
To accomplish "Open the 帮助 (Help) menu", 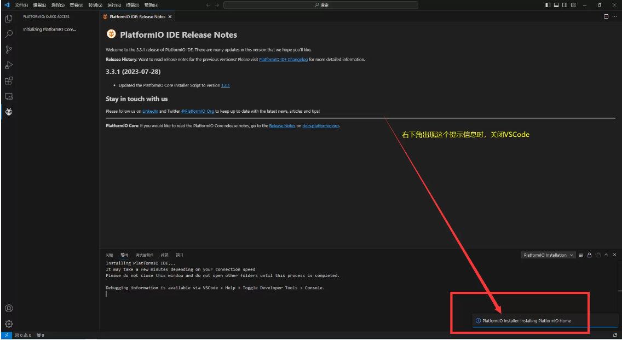I will coord(151,5).
